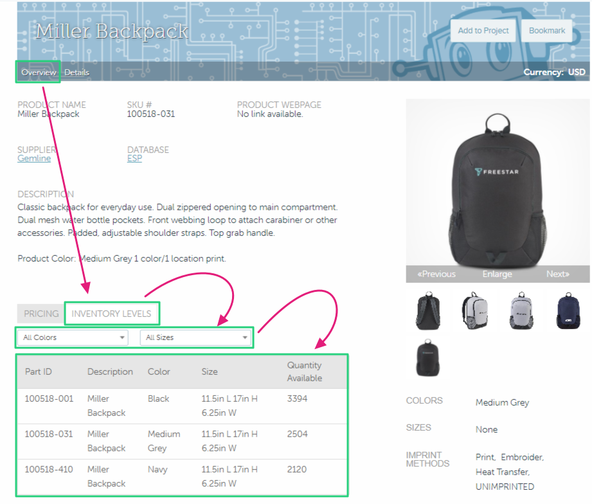This screenshot has height=504, width=592.
Task: Select the white backpack side-view thumbnail
Action: pos(474,310)
